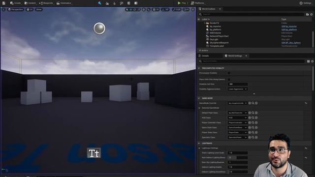Click Edit BP_Sky_Sphere link
This screenshot has height=177, width=315.
(291, 43)
